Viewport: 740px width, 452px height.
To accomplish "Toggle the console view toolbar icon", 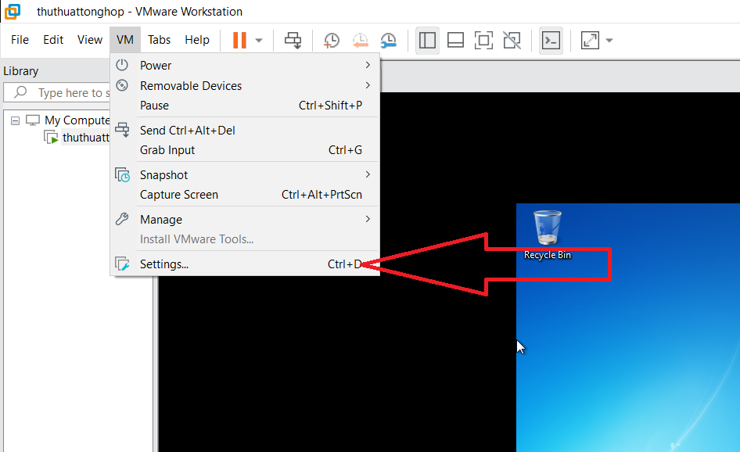I will pyautogui.click(x=551, y=40).
